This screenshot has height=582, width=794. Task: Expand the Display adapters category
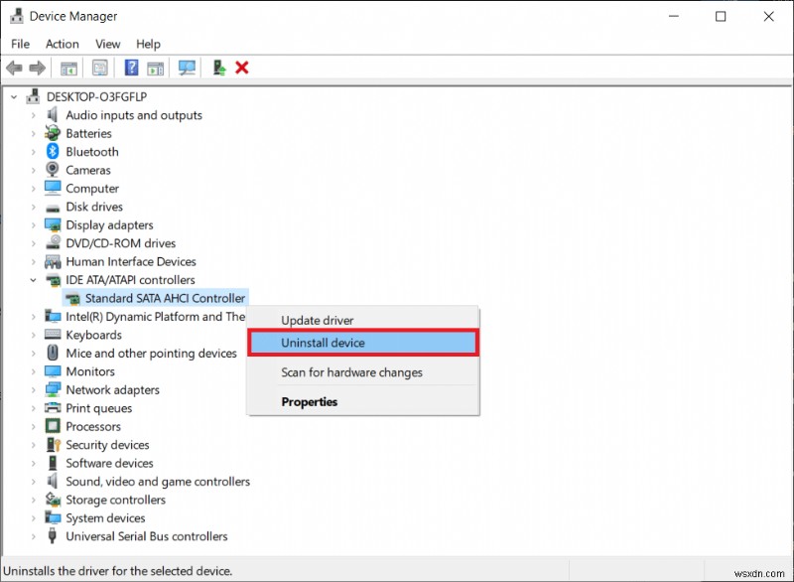click(x=32, y=224)
